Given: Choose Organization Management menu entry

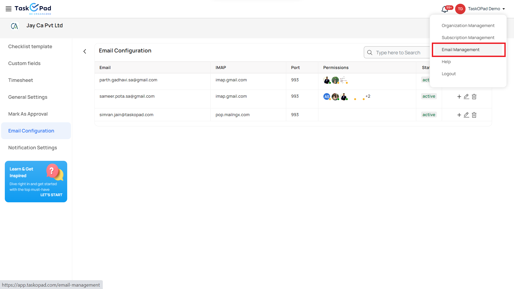Looking at the screenshot, I should [468, 26].
